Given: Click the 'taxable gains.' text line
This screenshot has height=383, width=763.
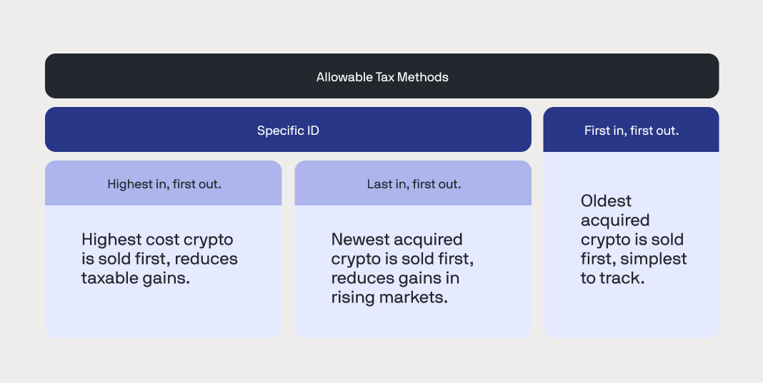Looking at the screenshot, I should [x=136, y=278].
